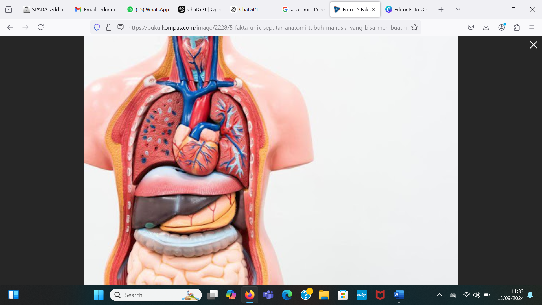Switch to ChatGPT | OpenAI tab

(200, 10)
